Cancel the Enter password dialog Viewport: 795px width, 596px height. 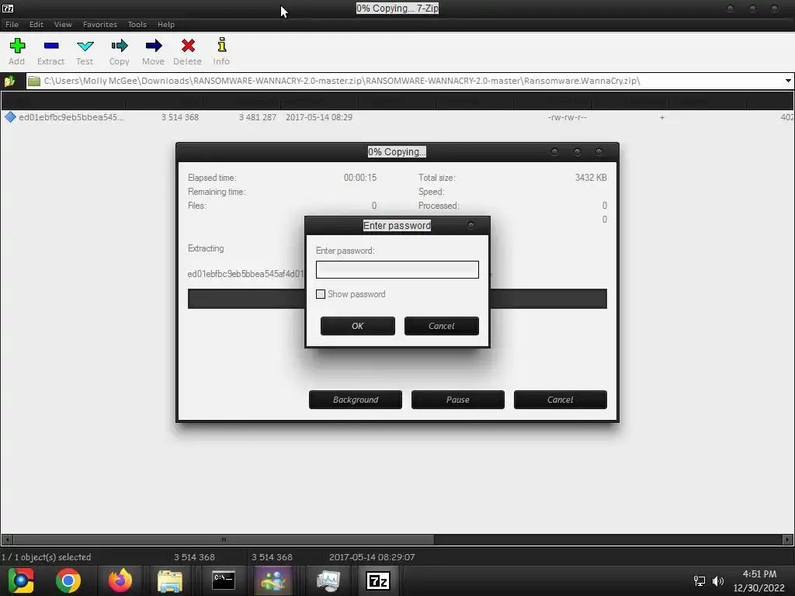441,326
